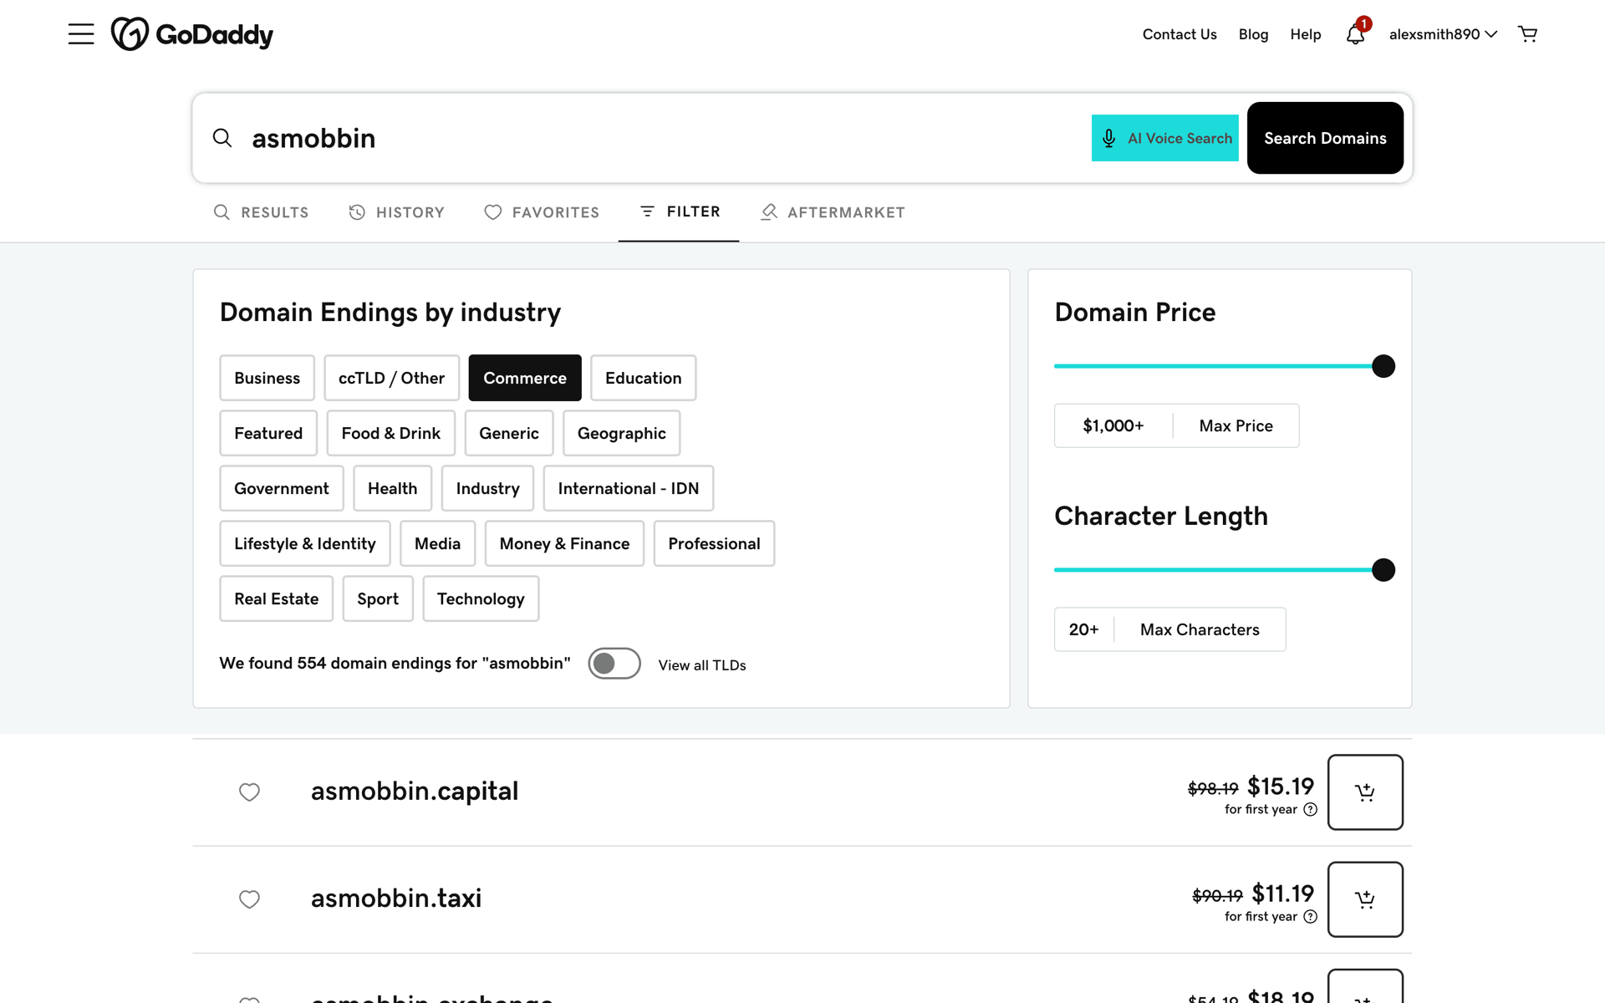This screenshot has height=1003, width=1605.
Task: Click the Domain Price slider handle
Action: tap(1383, 366)
